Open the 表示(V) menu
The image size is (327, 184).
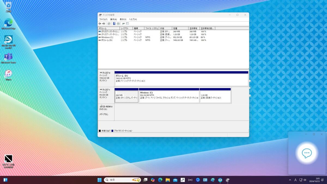coord(123,19)
